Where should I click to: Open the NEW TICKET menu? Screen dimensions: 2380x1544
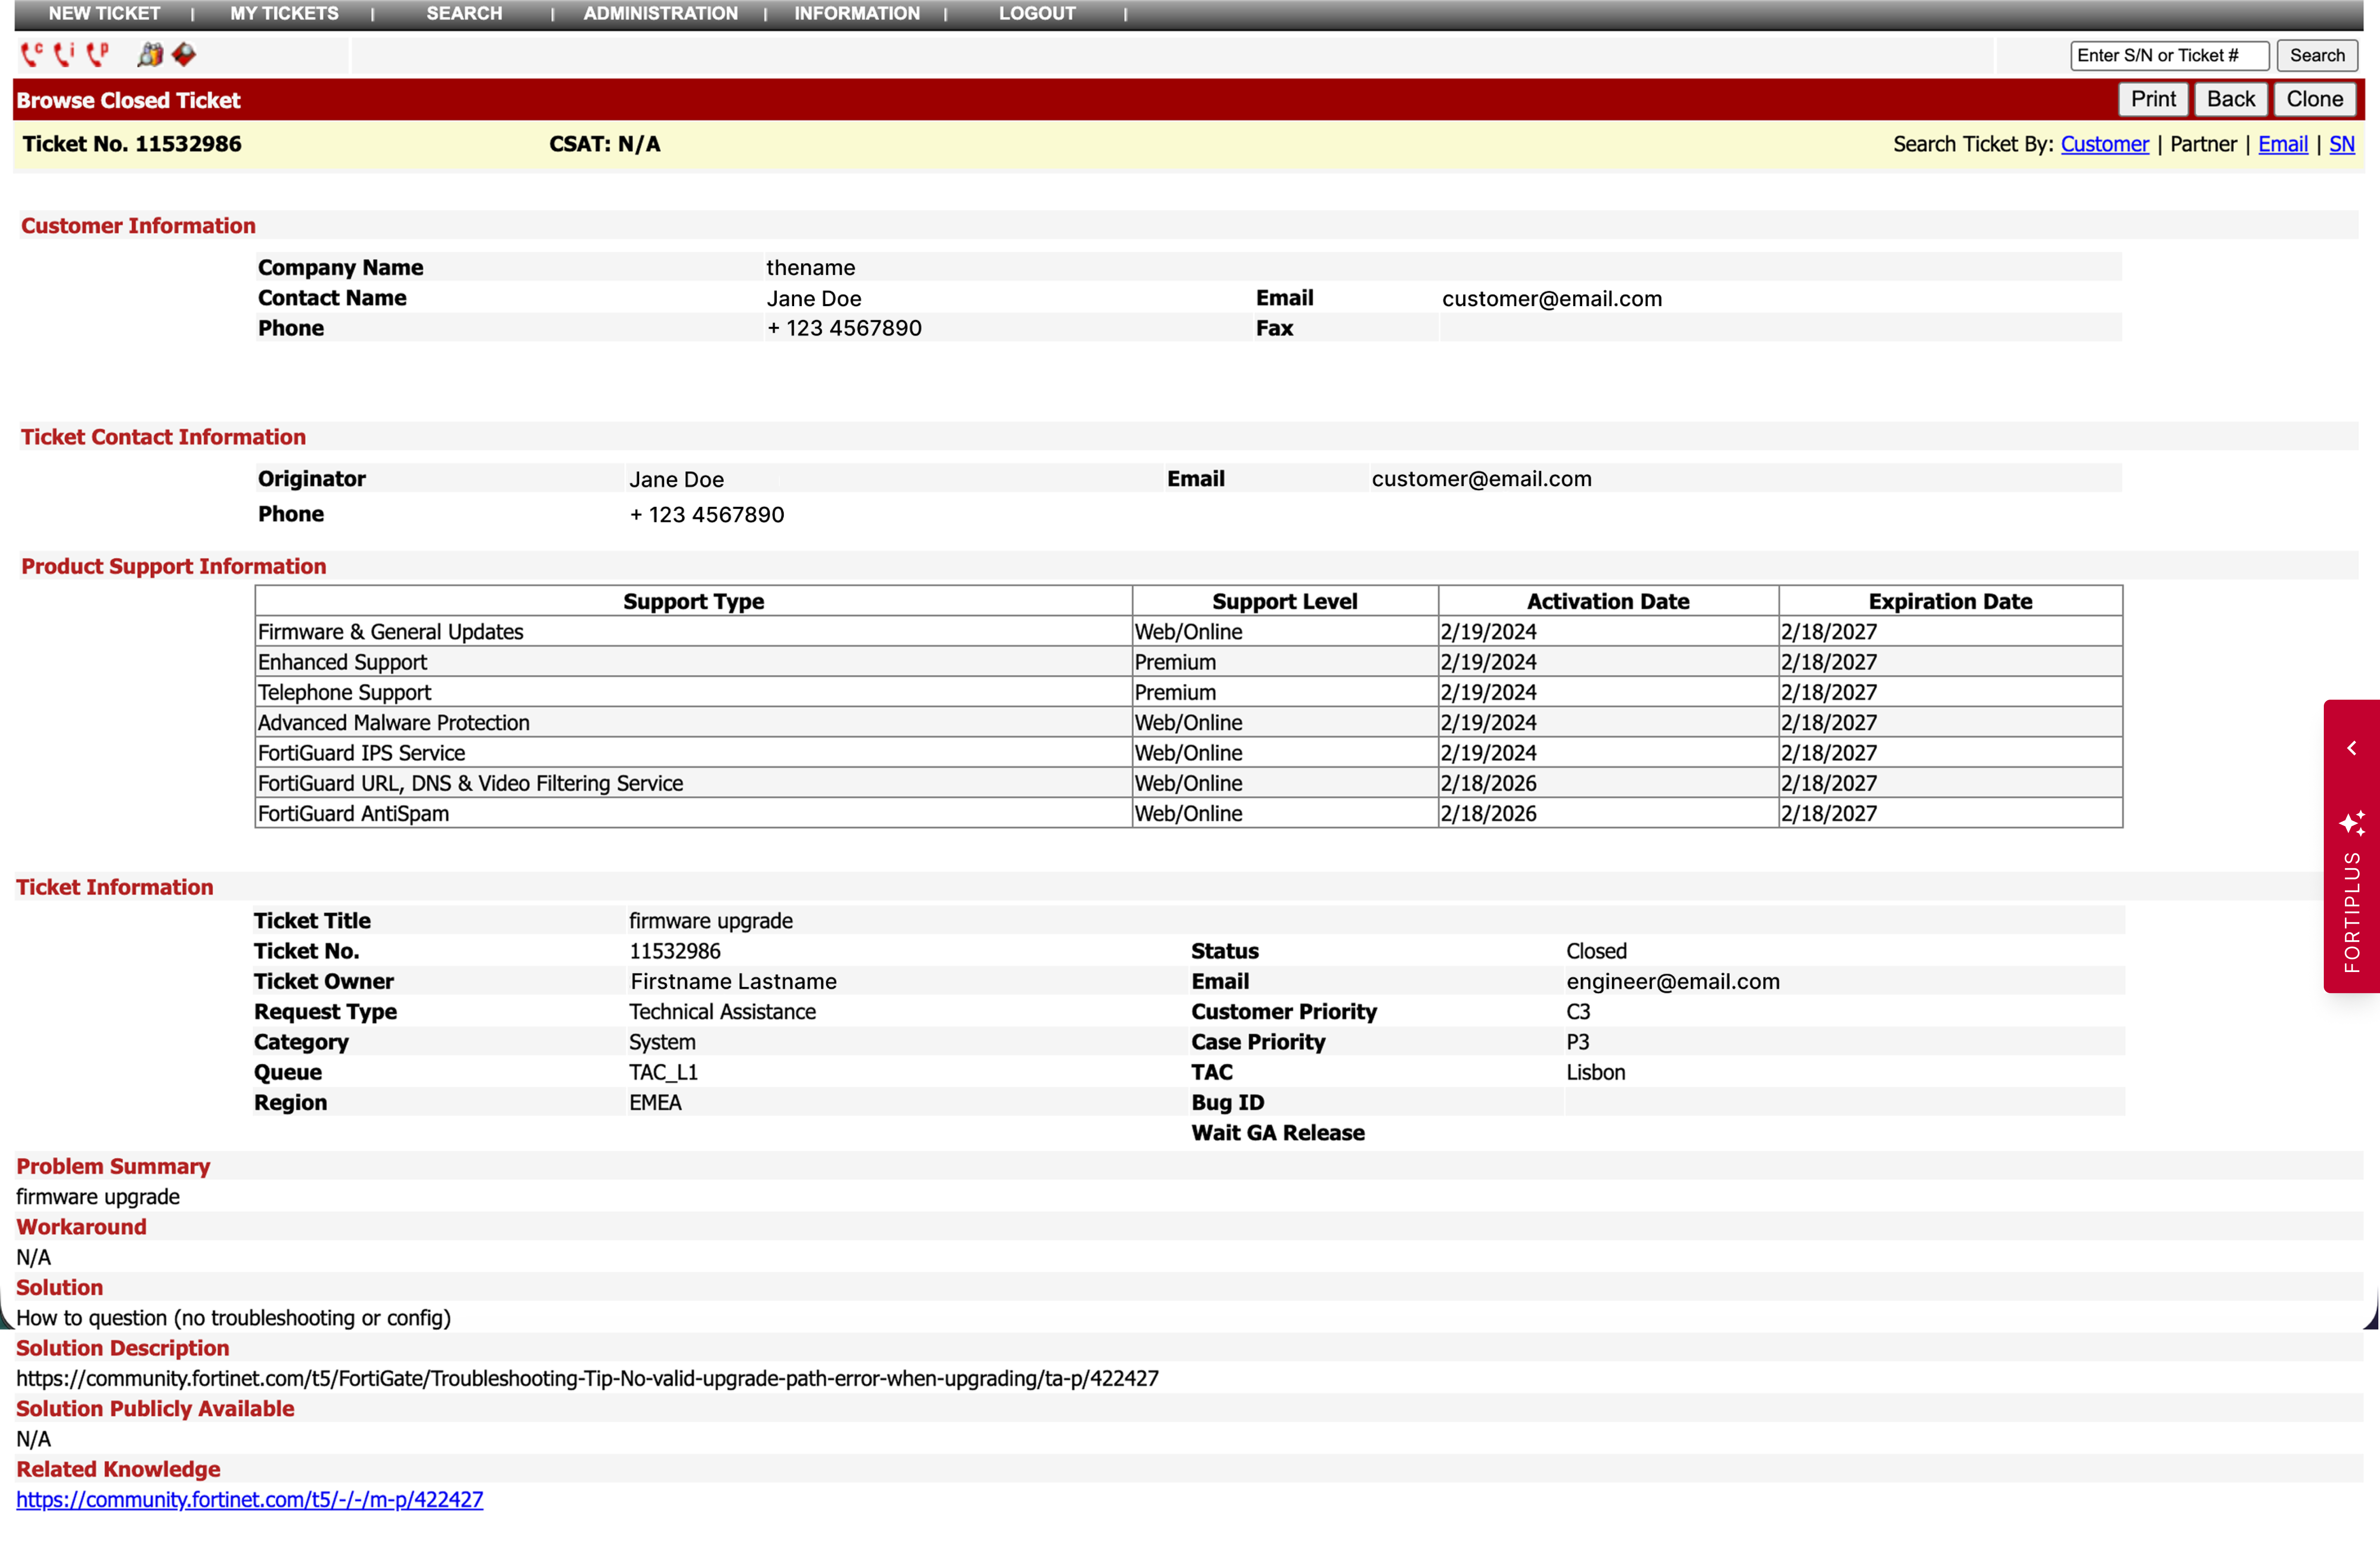[104, 14]
